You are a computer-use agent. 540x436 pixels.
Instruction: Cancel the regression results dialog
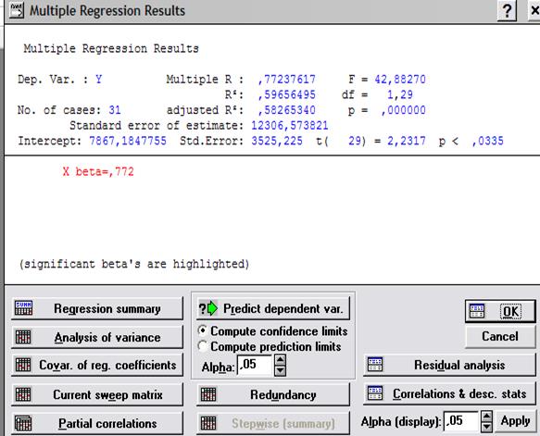pos(500,336)
